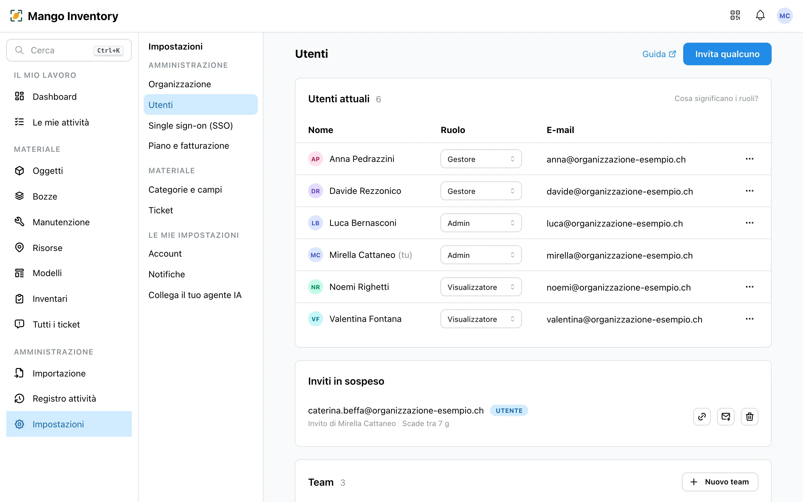Change the role dropdown for Anna Pedrazzini
Image resolution: width=803 pixels, height=502 pixels.
pos(481,159)
